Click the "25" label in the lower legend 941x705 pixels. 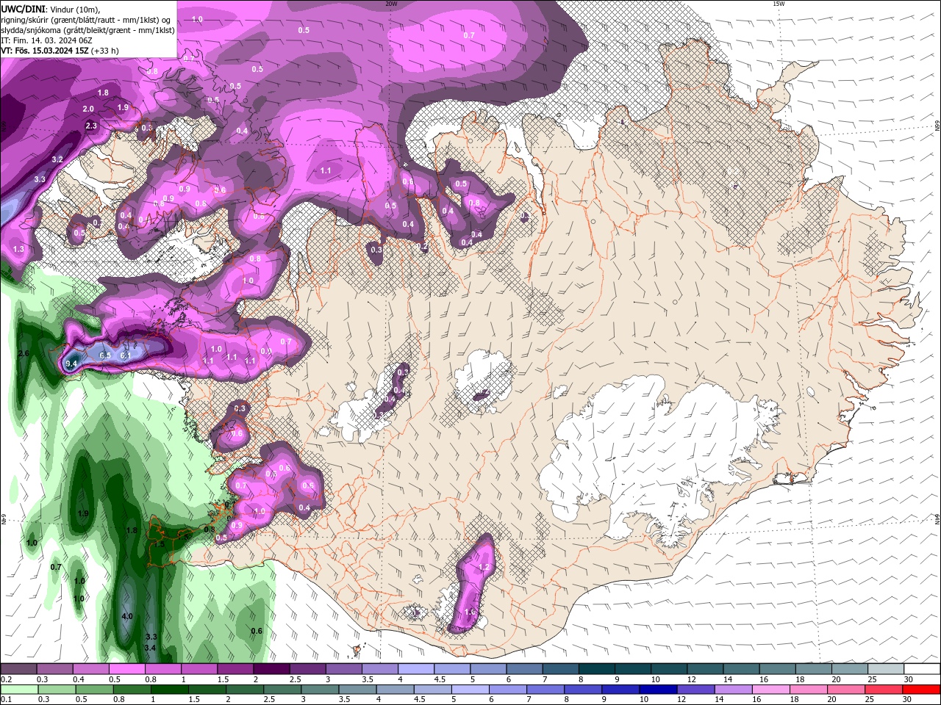870,701
